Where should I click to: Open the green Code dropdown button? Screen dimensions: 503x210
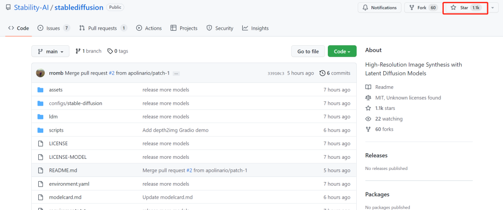coord(342,51)
